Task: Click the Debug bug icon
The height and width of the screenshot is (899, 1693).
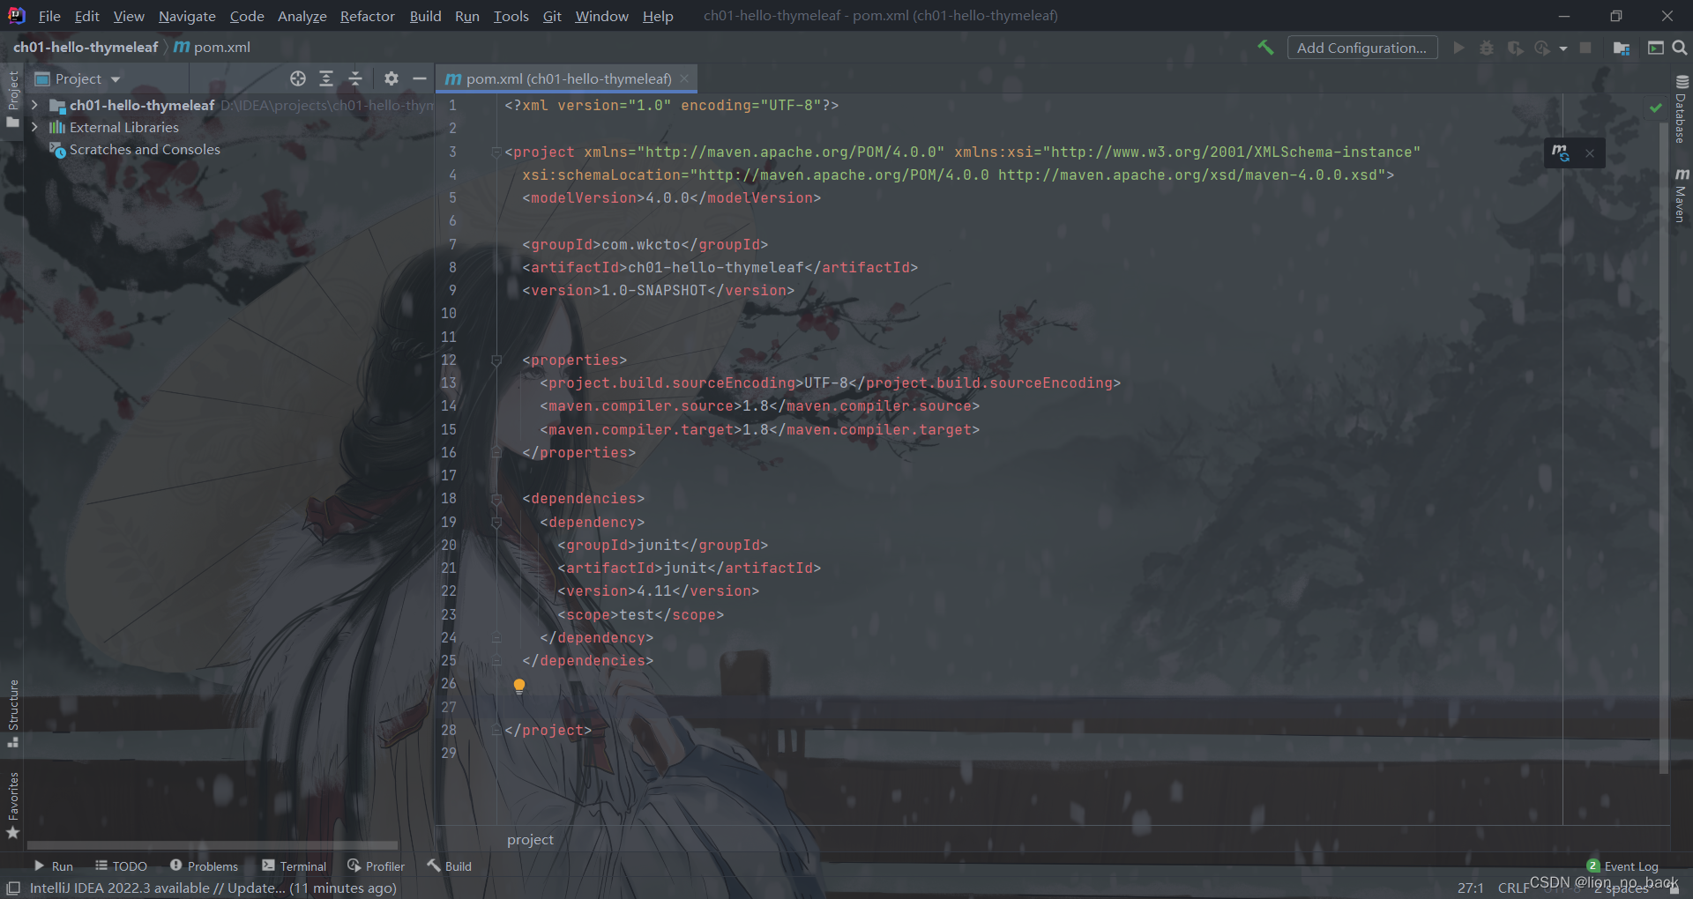Action: pos(1487,48)
